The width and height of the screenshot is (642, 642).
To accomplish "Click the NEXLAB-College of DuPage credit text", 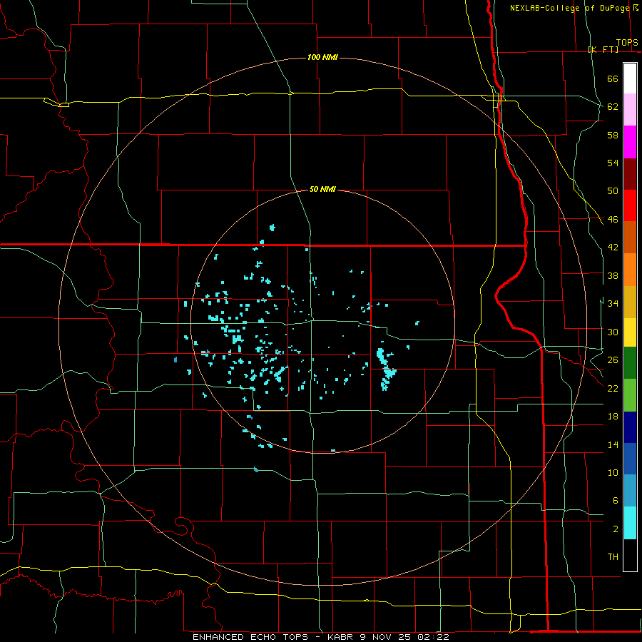I will [x=570, y=8].
